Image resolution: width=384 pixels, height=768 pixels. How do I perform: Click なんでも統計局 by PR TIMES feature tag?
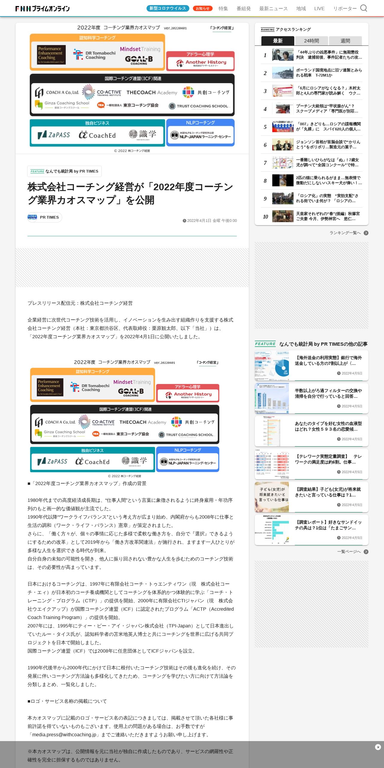click(64, 171)
